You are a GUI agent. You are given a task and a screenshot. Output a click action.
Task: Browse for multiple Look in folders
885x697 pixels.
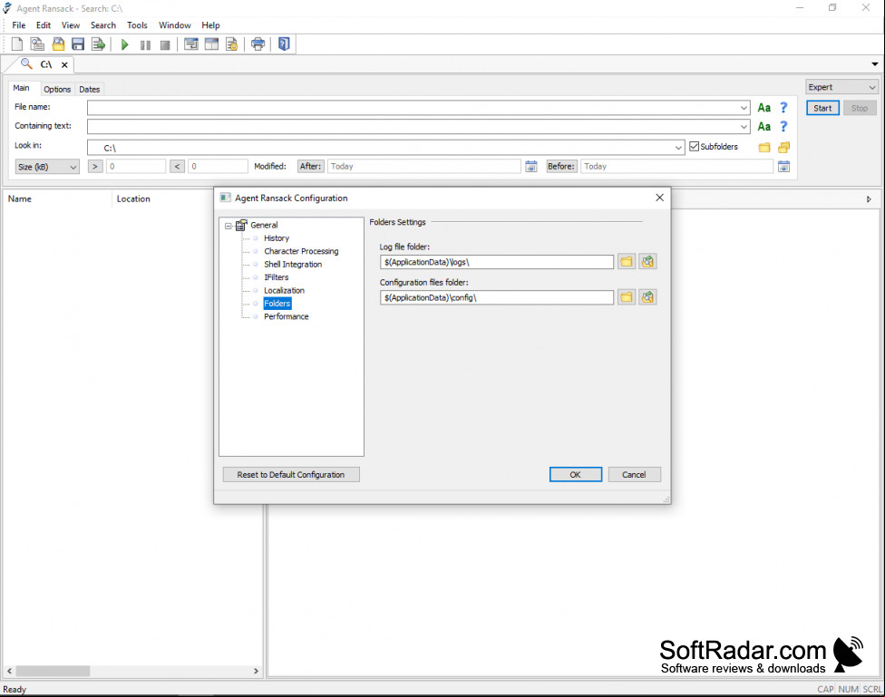click(x=784, y=148)
